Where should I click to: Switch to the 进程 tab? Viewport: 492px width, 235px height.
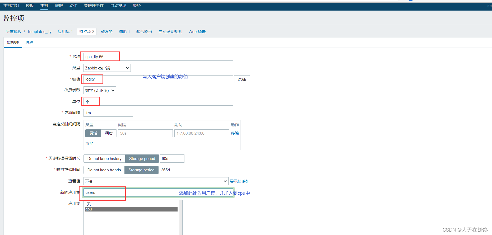pos(29,43)
